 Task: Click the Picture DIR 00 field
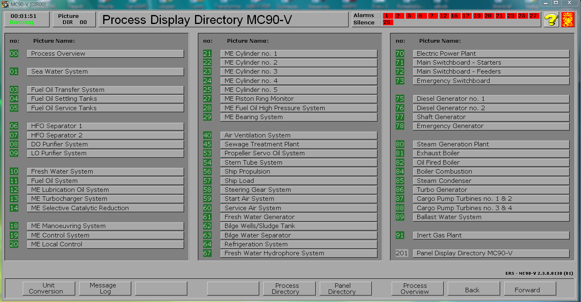(x=74, y=20)
